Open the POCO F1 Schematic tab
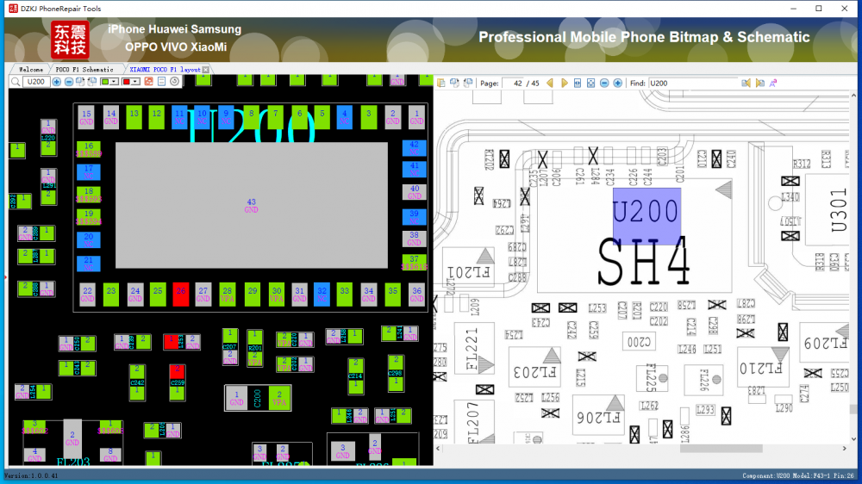Screen dimensions: 862x484 tap(84, 69)
